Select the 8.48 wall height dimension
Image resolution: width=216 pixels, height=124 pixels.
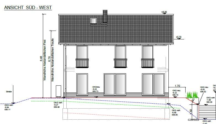(41, 58)
